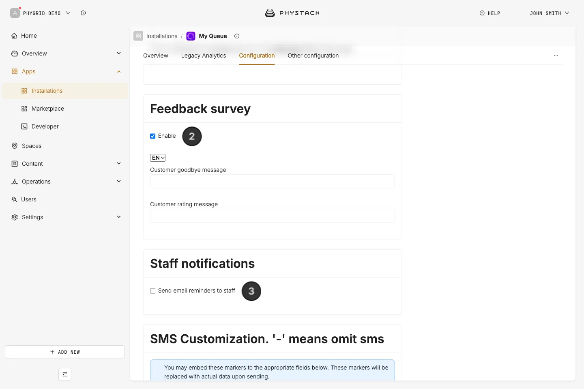The image size is (584, 389).
Task: Click the Home house icon in the sidebar
Action: pos(14,36)
